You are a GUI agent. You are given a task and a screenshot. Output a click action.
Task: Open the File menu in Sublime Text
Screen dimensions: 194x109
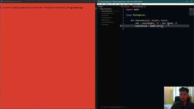pos(99,4)
